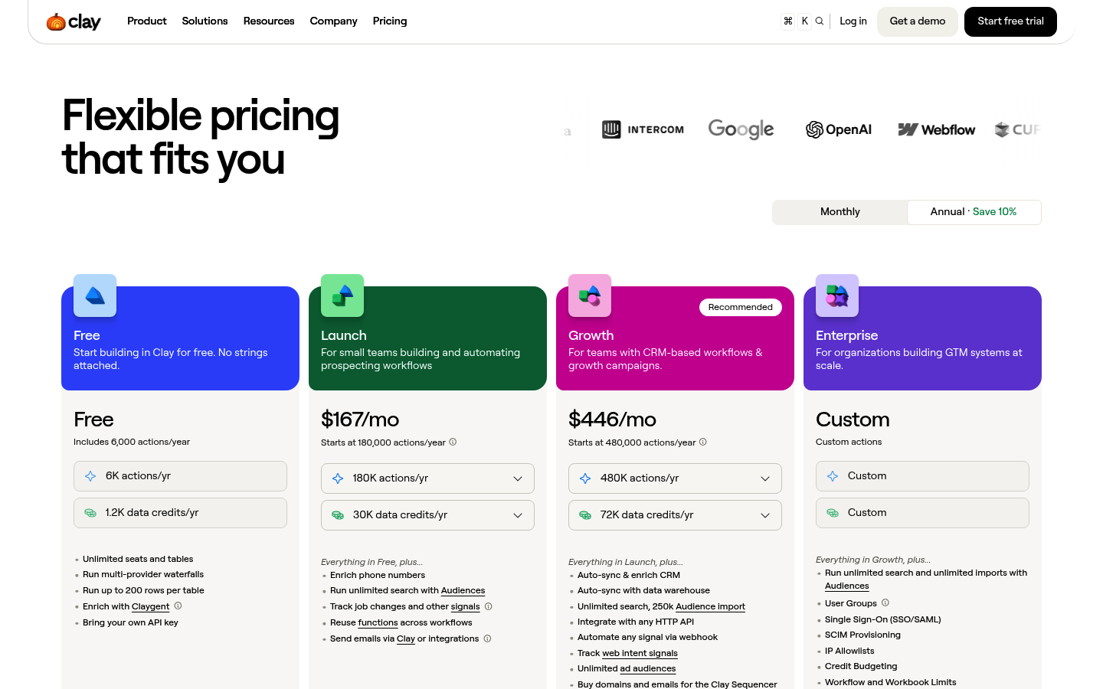Open the web intent signals link
Image resolution: width=1103 pixels, height=689 pixels.
pos(640,654)
